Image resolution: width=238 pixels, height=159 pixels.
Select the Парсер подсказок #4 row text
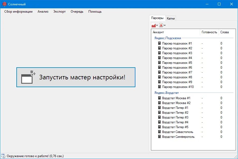(177, 58)
